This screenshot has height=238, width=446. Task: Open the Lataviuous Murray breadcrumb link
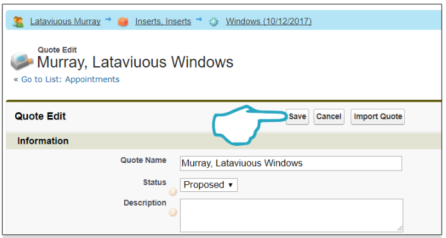[65, 21]
